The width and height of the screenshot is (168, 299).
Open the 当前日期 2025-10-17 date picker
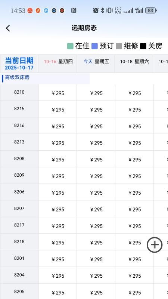(19, 64)
